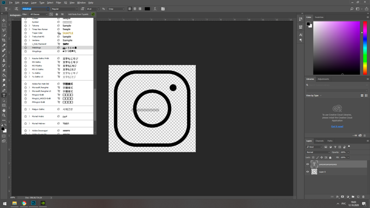The image size is (370, 208).
Task: Open the Character and Paragraph panels icon
Action: click(x=163, y=9)
